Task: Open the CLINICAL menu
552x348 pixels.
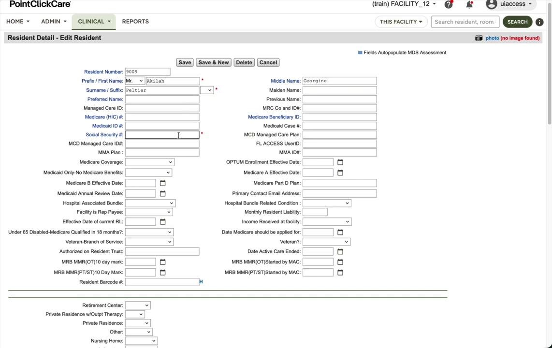Action: (x=94, y=21)
